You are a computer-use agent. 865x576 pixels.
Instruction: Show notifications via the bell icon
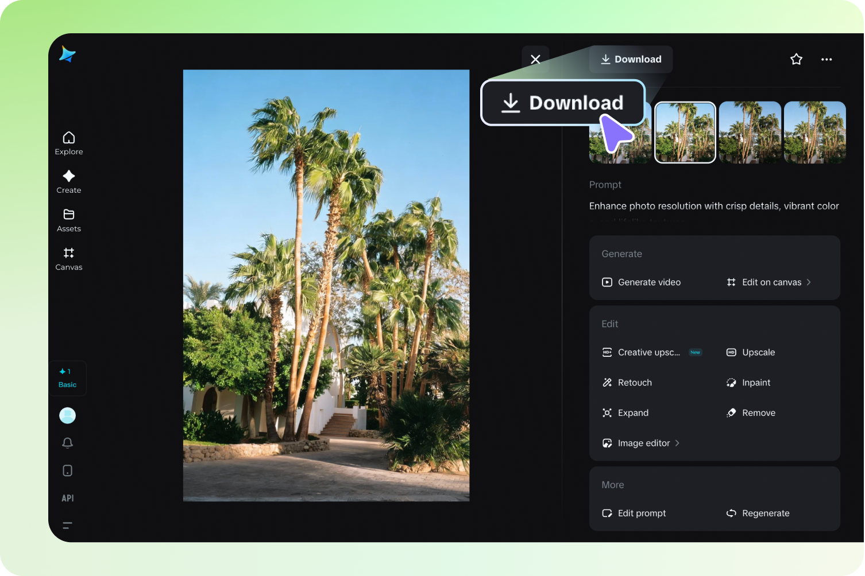click(68, 443)
